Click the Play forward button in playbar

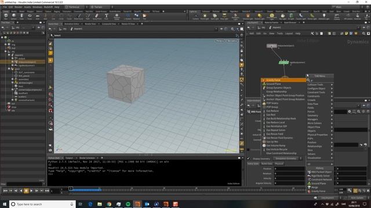[x=31, y=191]
